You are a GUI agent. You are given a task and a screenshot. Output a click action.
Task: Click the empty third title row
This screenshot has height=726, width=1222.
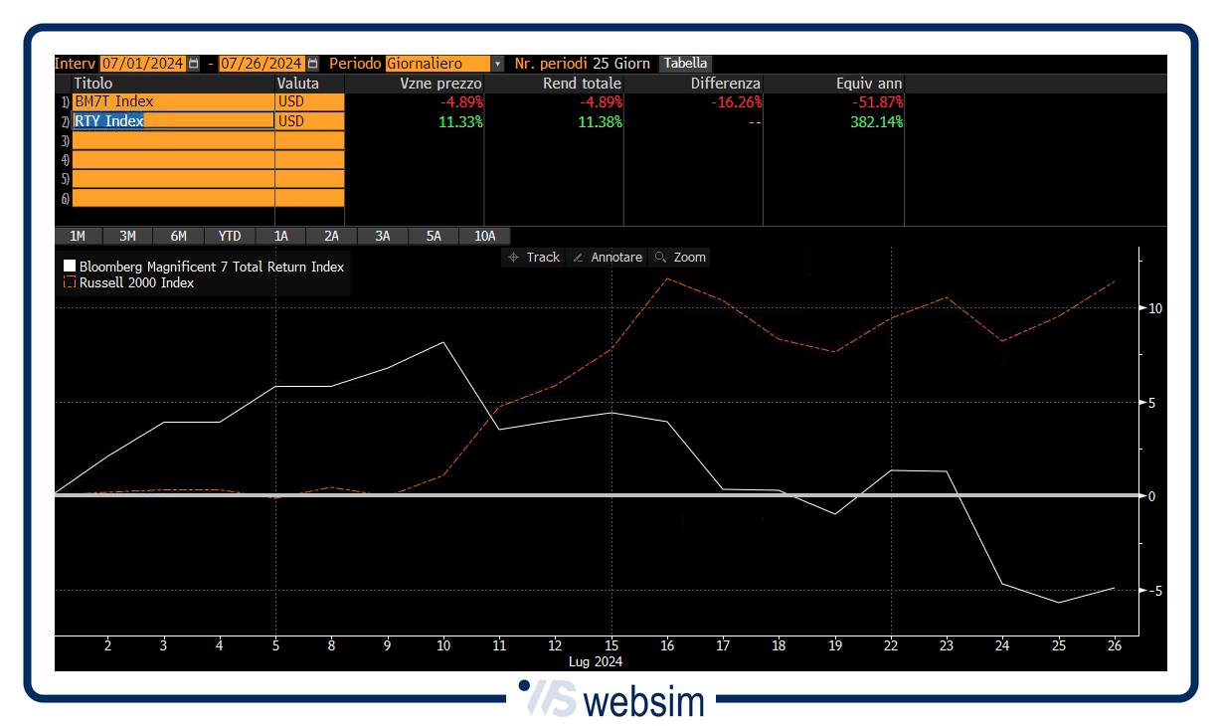coord(173,140)
